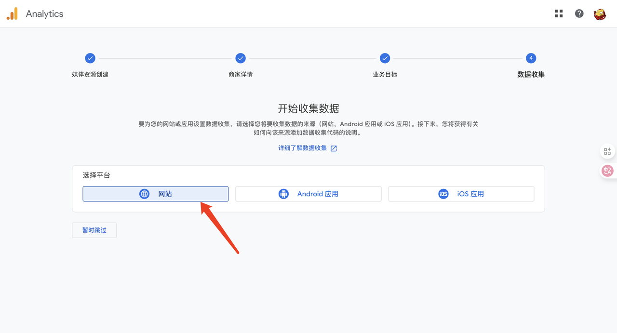Click the external link icon beside 详细了解数据收集
Viewport: 617px width, 333px height.
[334, 148]
